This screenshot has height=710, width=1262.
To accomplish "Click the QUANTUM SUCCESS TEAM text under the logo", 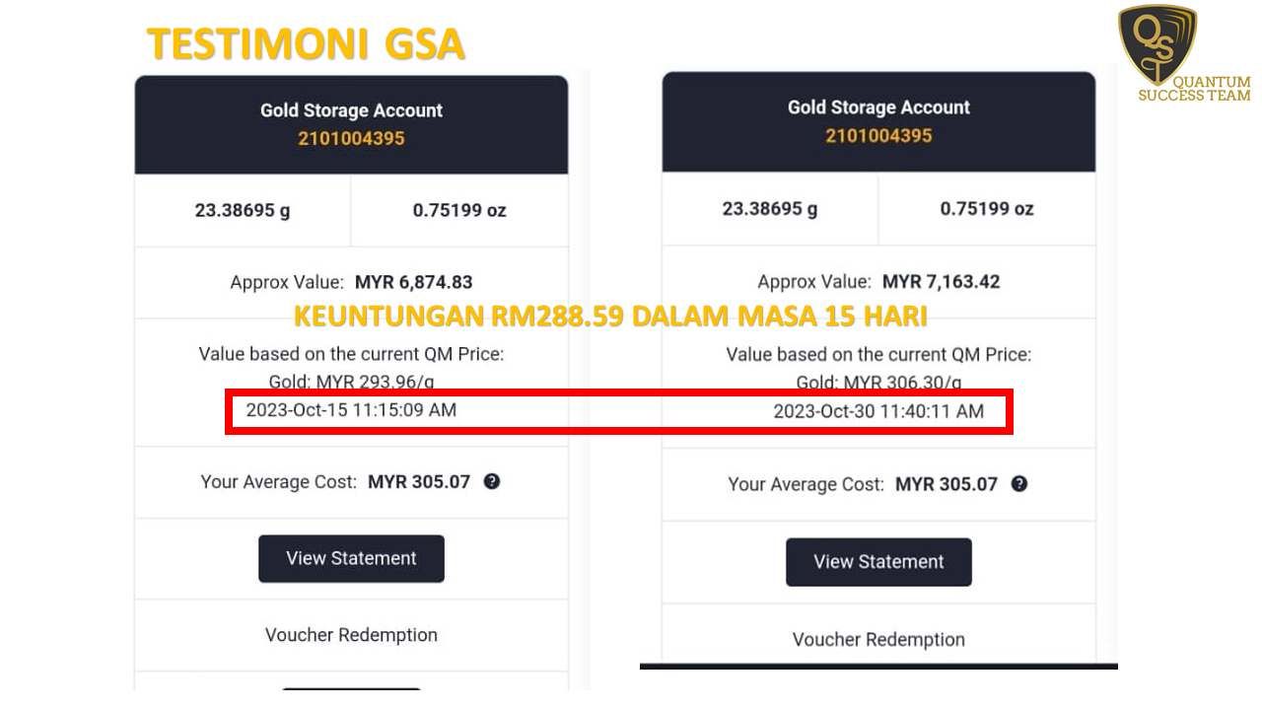I will coord(1194,89).
